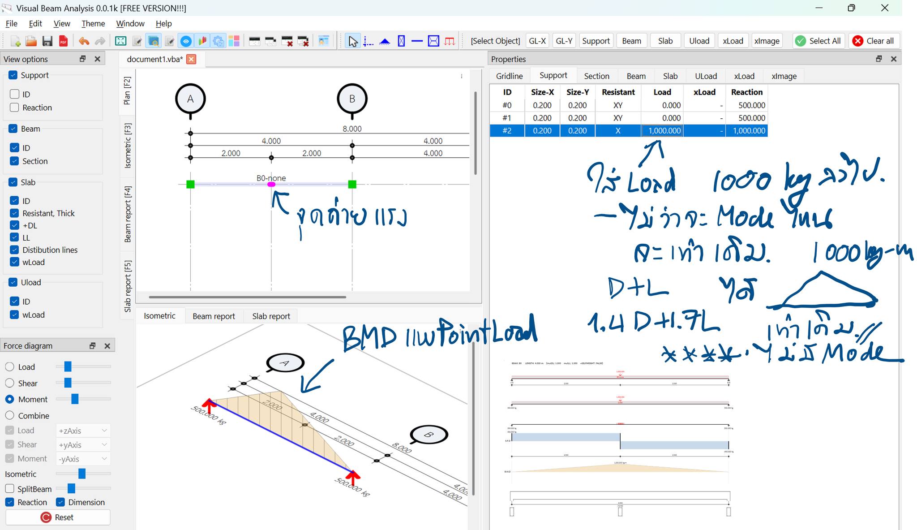
Task: Click the GL-X select button
Action: (x=537, y=41)
